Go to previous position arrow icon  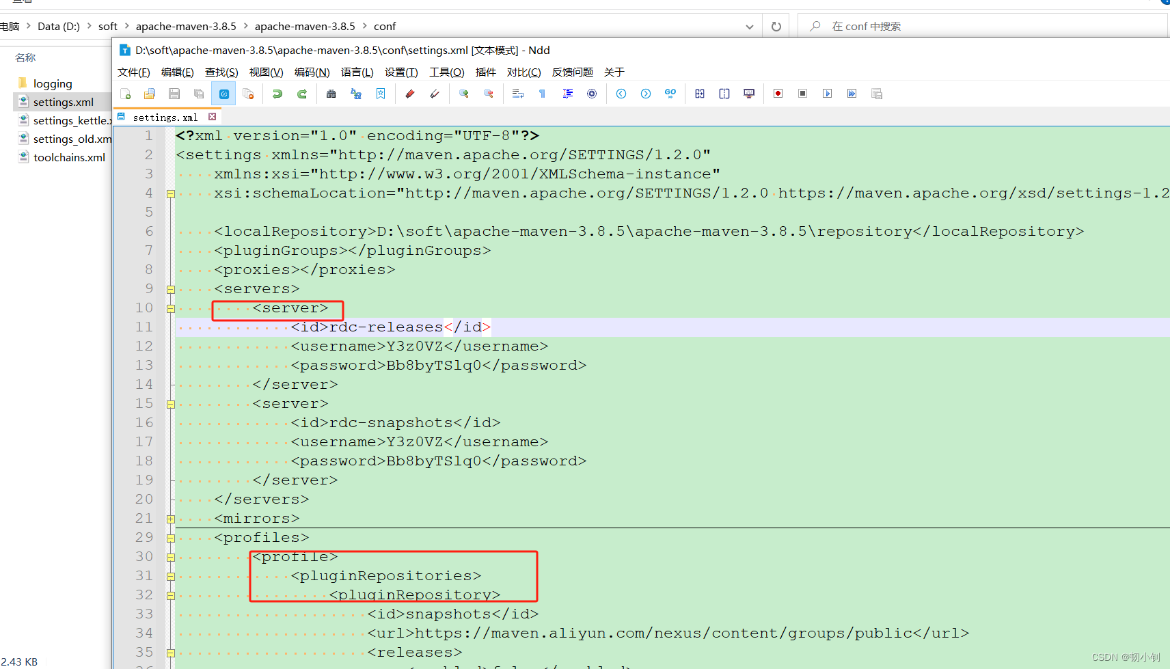(x=621, y=94)
